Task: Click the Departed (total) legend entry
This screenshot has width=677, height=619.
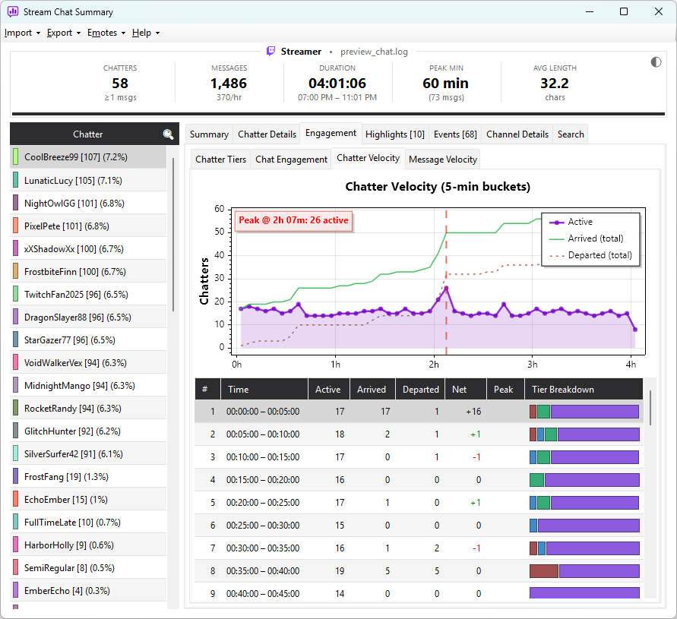Action: coord(590,255)
